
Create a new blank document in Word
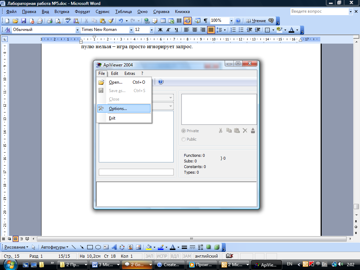(x=7, y=21)
